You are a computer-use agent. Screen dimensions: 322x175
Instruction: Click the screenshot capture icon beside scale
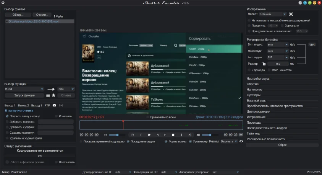[x=291, y=14]
